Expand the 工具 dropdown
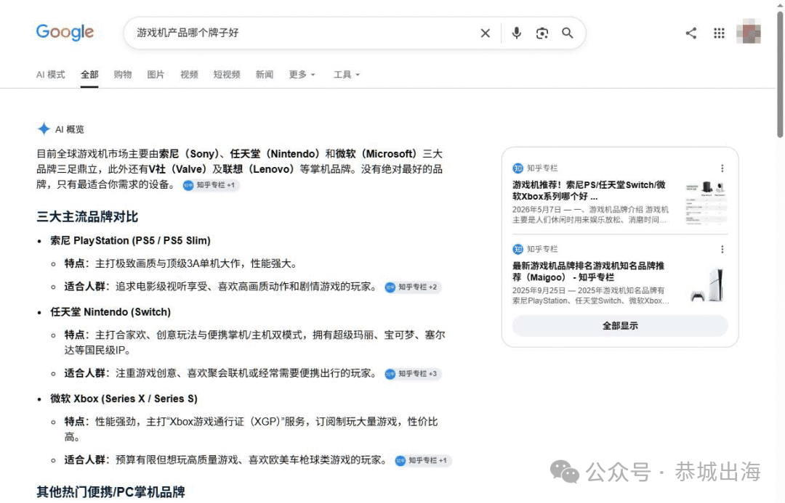Screen dimensions: 785x503 tap(347, 75)
